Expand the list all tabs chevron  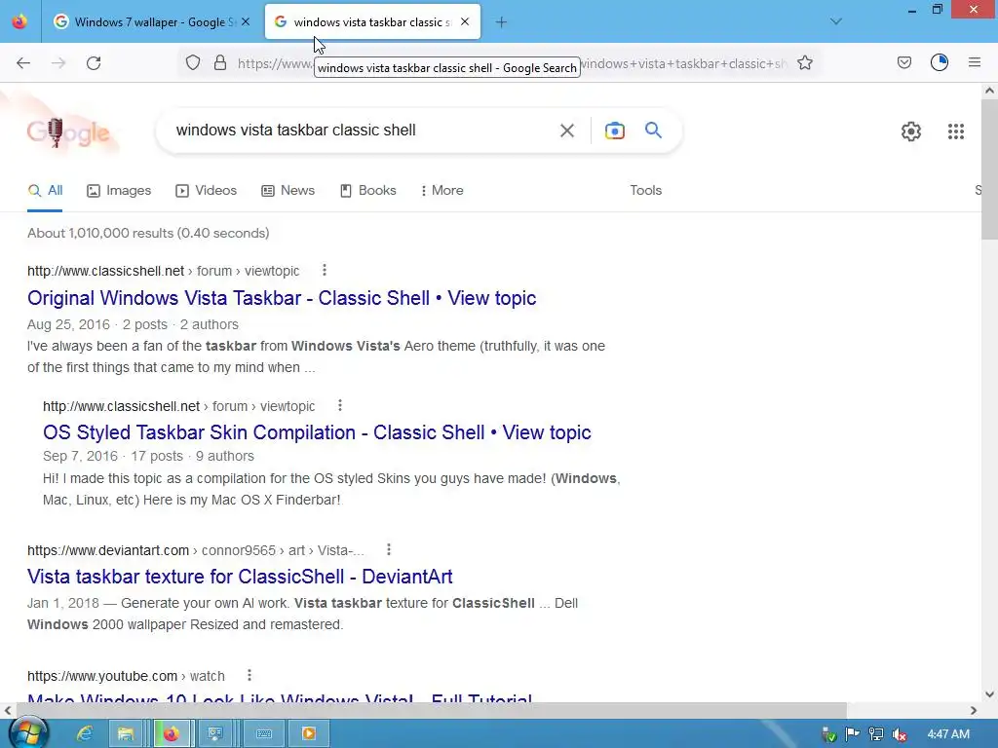tap(836, 21)
